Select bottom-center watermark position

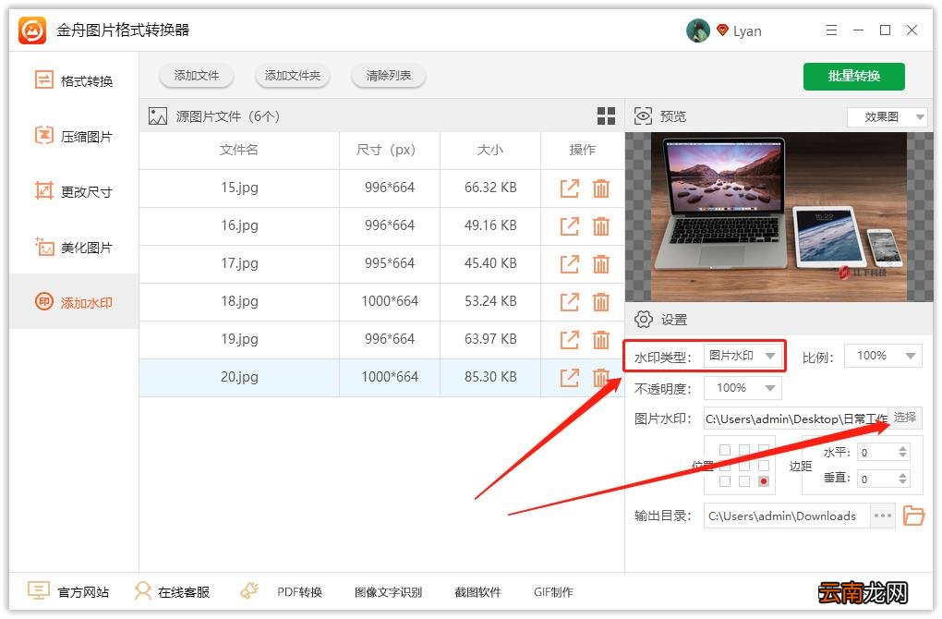[x=744, y=481]
